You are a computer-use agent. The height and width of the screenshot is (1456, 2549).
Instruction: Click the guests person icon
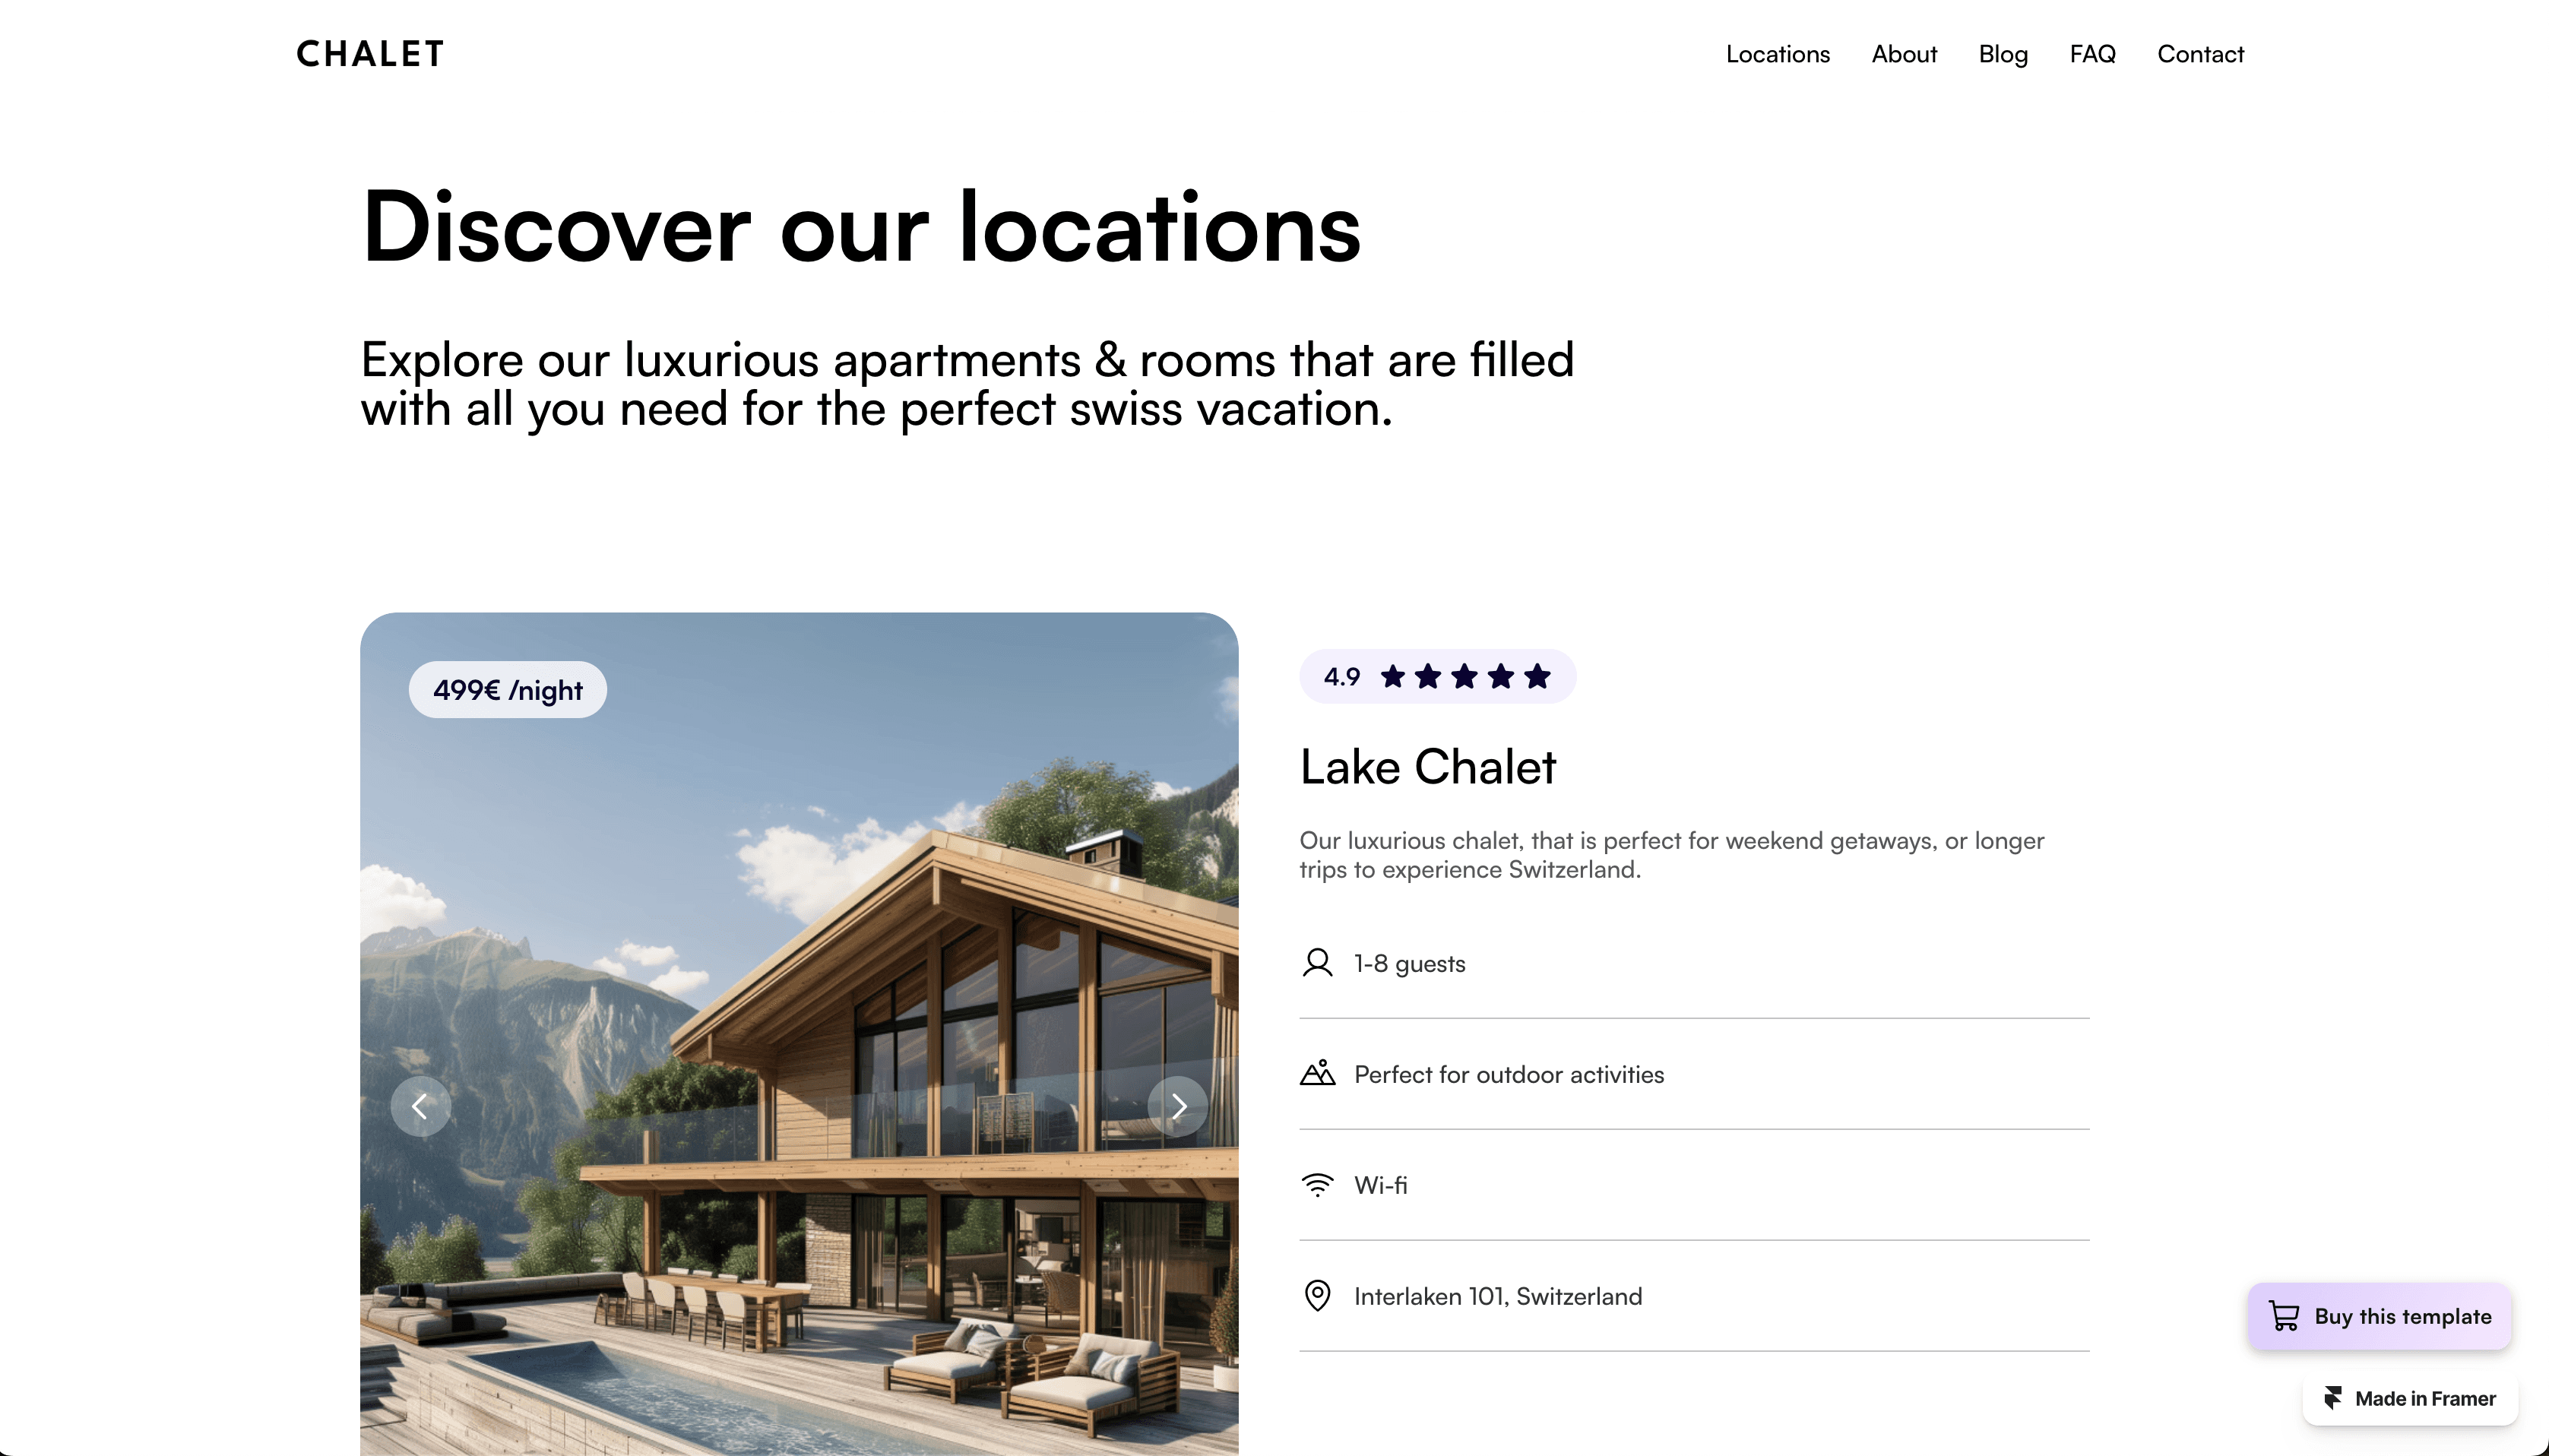point(1317,963)
